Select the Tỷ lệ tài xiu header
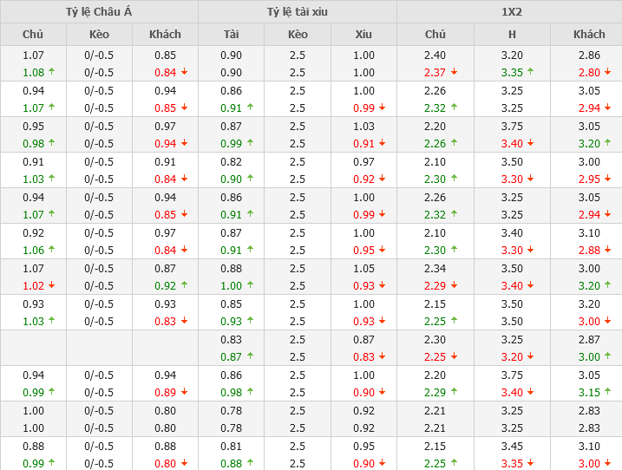 (x=298, y=12)
